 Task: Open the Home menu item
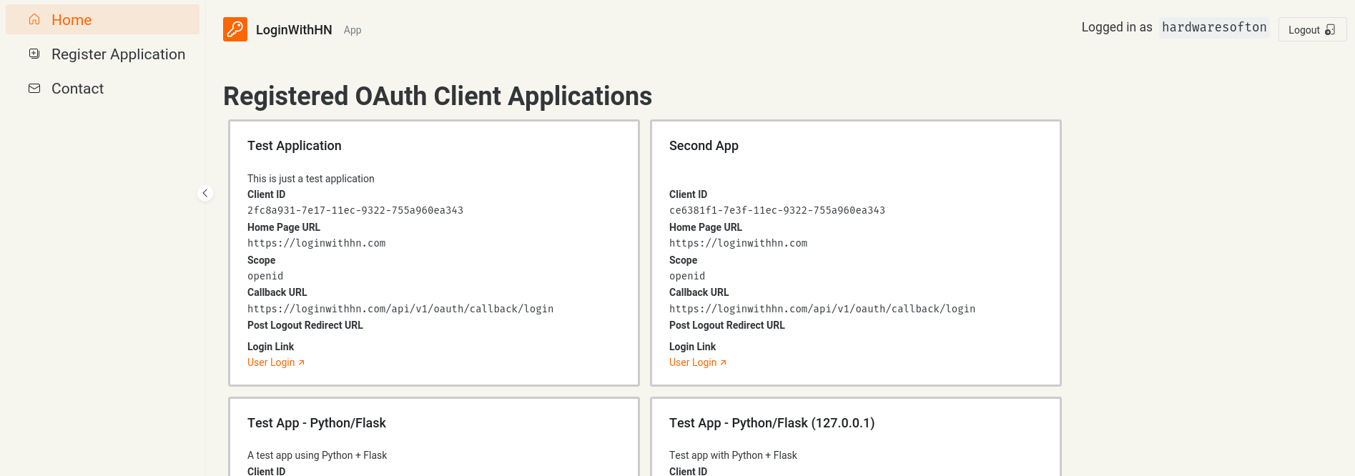(x=72, y=20)
